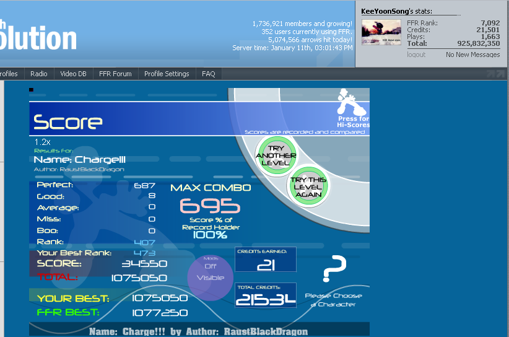
Task: Open the Video DB menu item
Action: [73, 74]
